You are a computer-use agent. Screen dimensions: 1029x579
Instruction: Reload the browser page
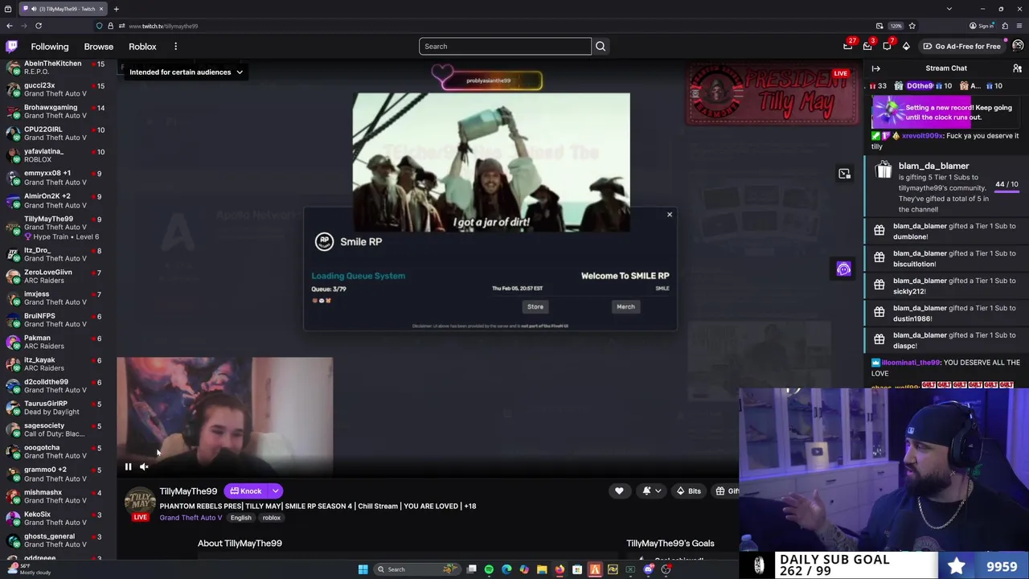click(x=38, y=26)
